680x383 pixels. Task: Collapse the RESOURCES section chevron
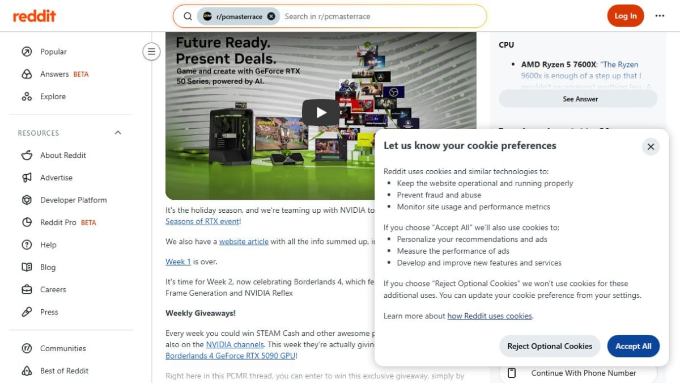(118, 133)
